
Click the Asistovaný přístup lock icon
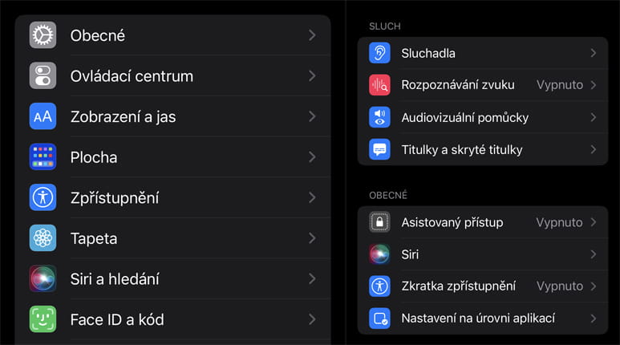point(379,222)
